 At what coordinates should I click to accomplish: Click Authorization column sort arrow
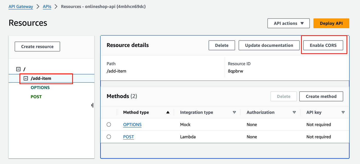[x=294, y=112]
